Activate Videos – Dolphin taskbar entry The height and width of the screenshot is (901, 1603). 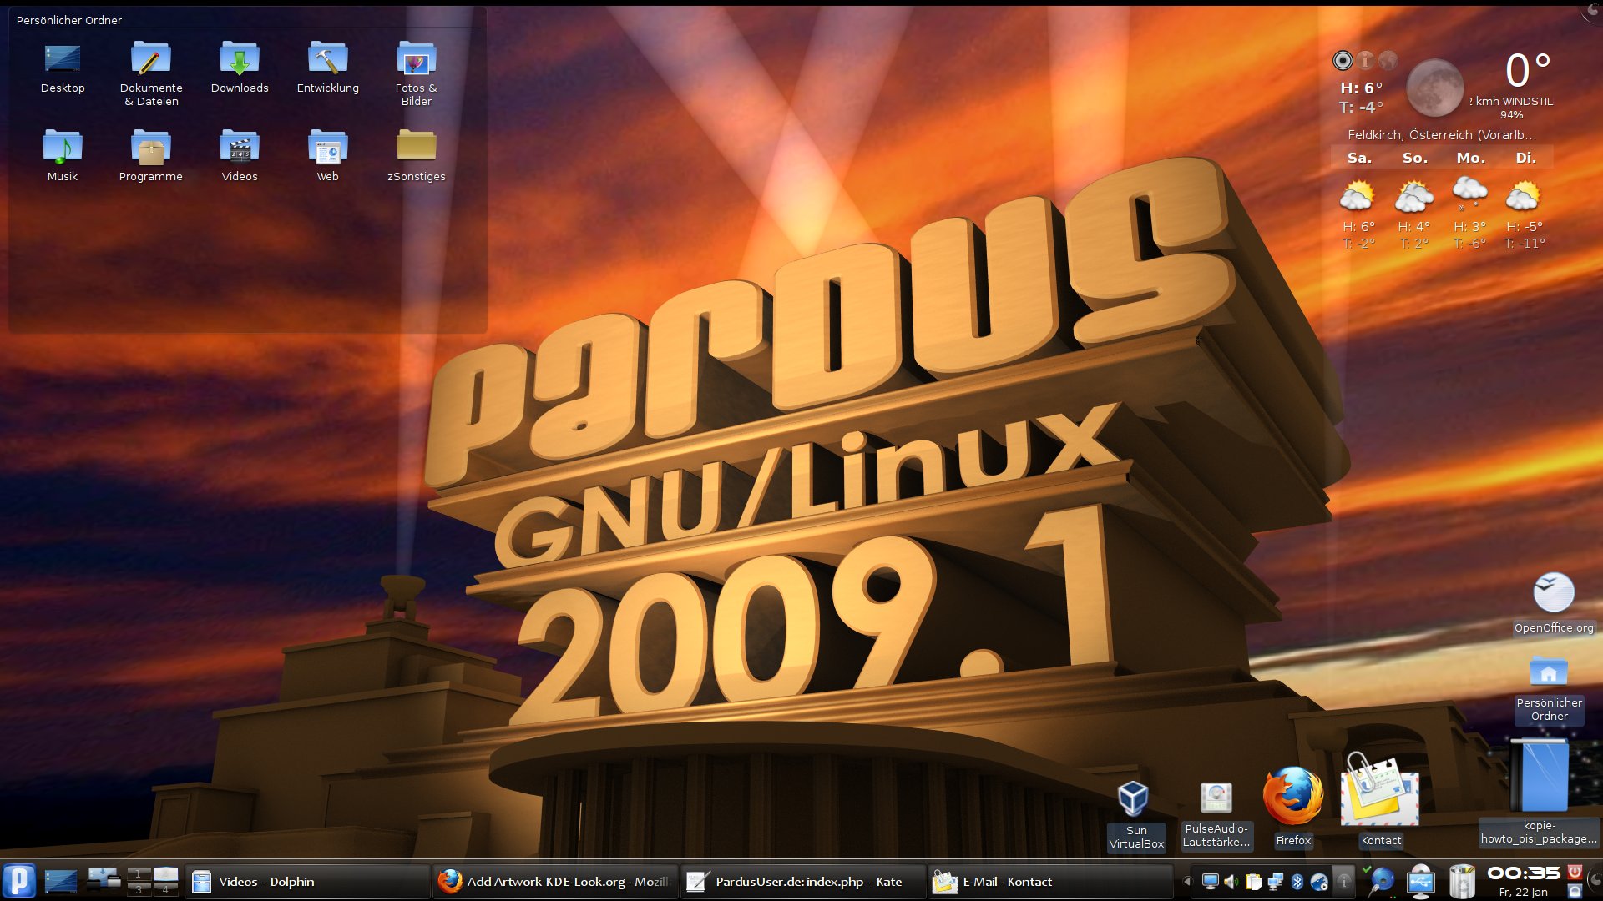(x=306, y=882)
